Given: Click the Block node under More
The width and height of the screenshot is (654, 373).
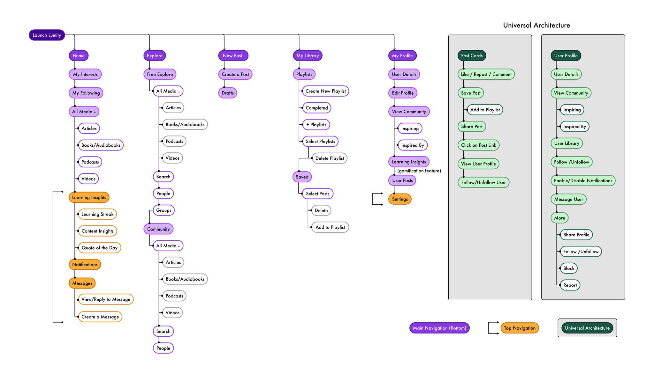Looking at the screenshot, I should pos(569,268).
